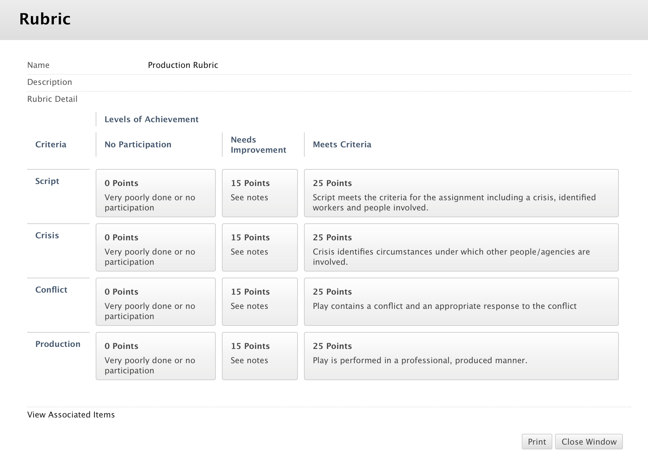The height and width of the screenshot is (465, 648).
Task: Click the Needs Improvement column header
Action: [258, 145]
